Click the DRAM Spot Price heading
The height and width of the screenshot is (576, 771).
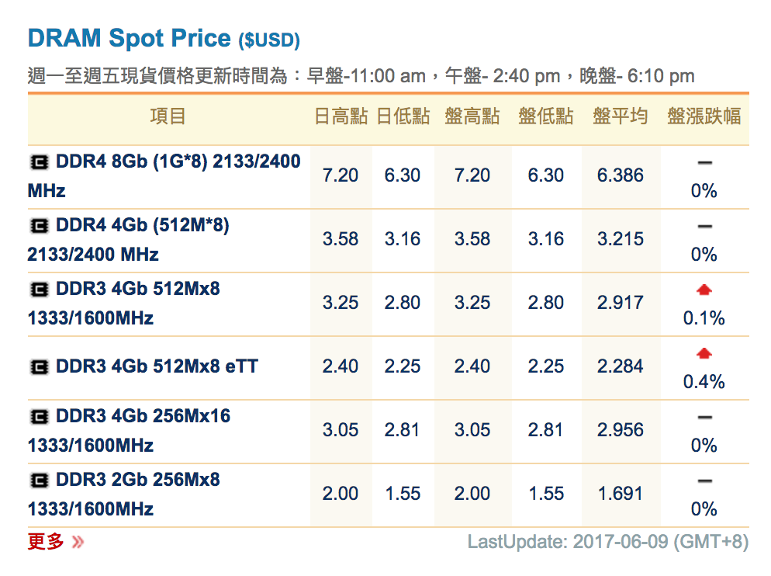(x=130, y=37)
